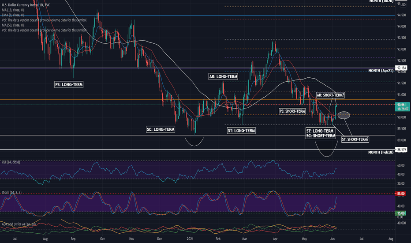Click the 90.000 price axis value

point(402,118)
